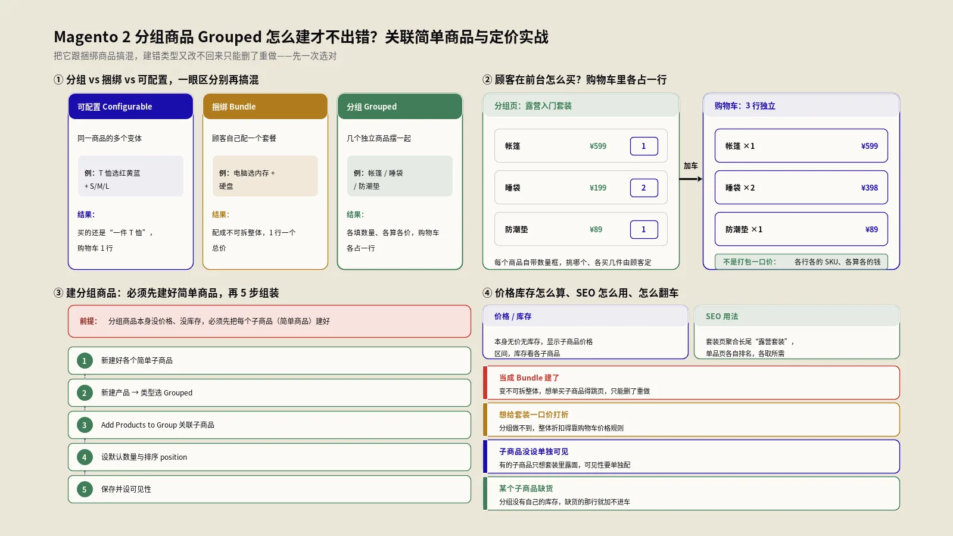Click the section ① heading 分组 vs 捆绑 vs 可配置
Viewport: 953px width, 536px height.
coord(156,80)
